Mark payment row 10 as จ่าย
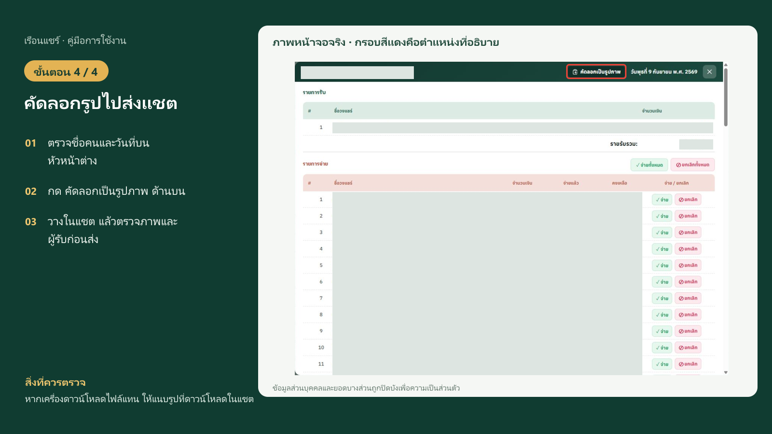Screen dimensions: 772x434 pos(662,347)
